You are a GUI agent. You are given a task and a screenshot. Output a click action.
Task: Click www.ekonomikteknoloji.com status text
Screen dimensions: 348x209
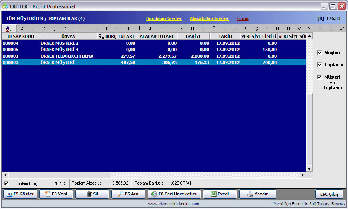pos(174,204)
